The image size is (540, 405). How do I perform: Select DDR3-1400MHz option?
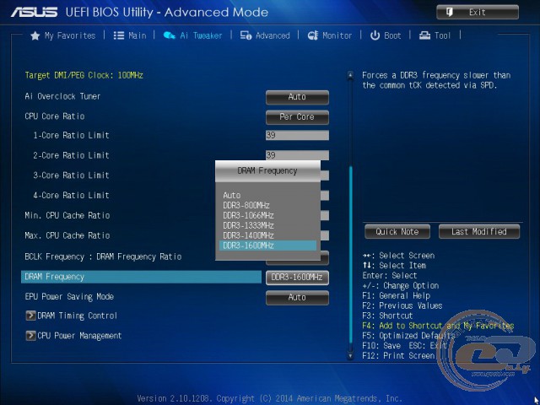(248, 235)
